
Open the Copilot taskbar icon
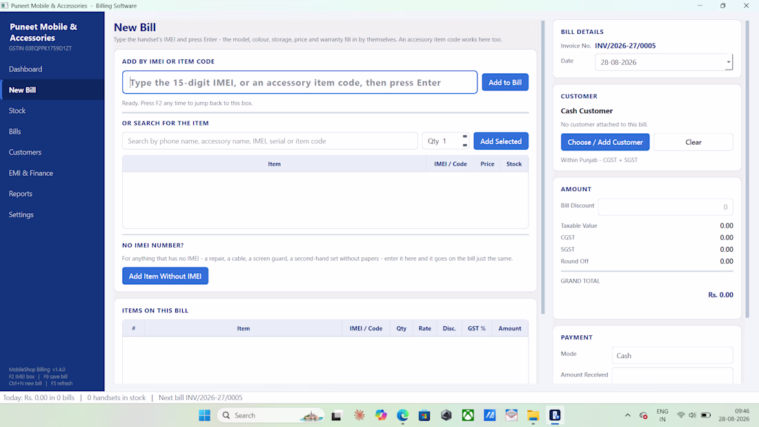click(381, 415)
